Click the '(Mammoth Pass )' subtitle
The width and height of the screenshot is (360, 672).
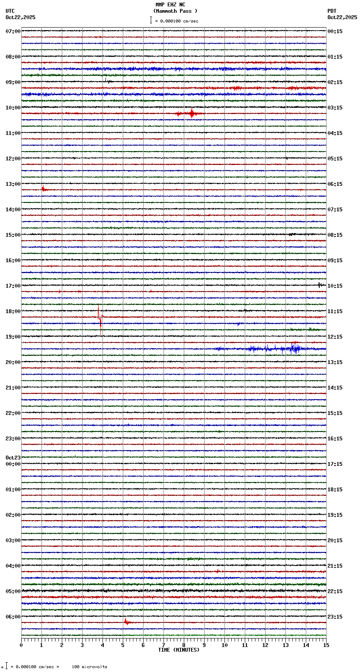tap(175, 11)
